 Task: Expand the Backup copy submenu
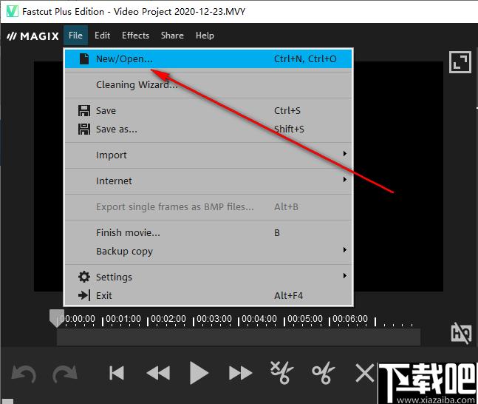(x=208, y=251)
